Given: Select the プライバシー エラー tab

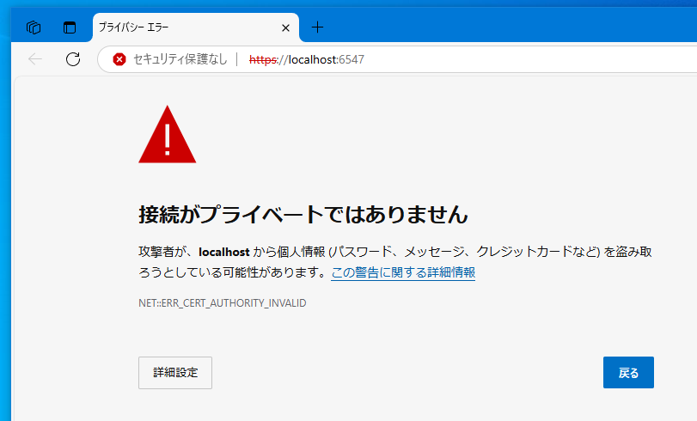Looking at the screenshot, I should coord(196,27).
